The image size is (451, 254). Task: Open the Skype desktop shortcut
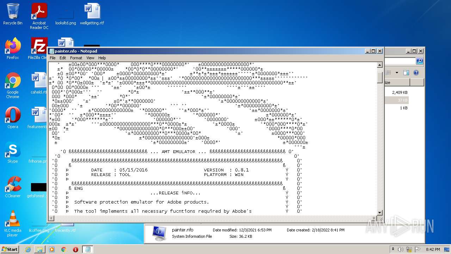(13, 152)
